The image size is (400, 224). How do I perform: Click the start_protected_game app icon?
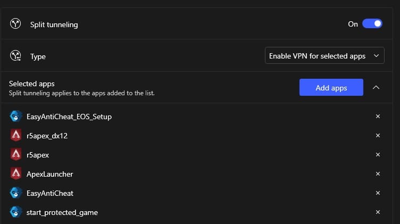point(16,212)
